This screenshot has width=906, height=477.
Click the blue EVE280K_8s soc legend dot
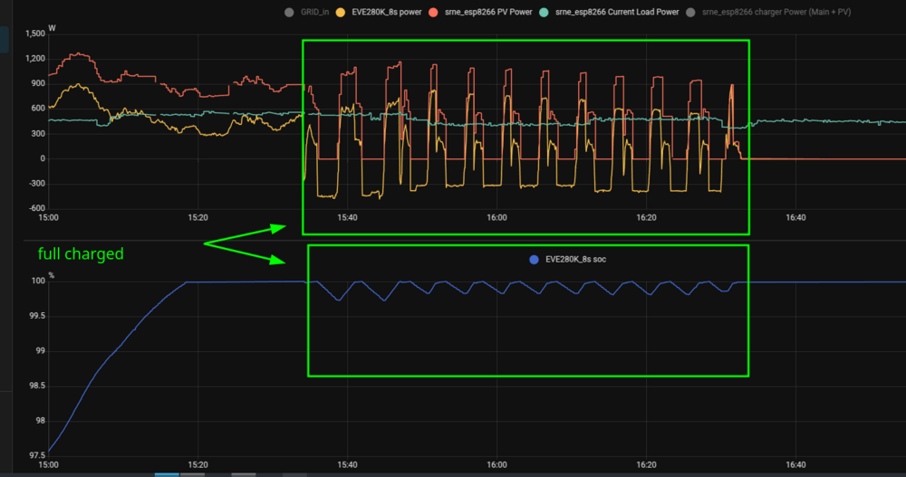click(535, 259)
